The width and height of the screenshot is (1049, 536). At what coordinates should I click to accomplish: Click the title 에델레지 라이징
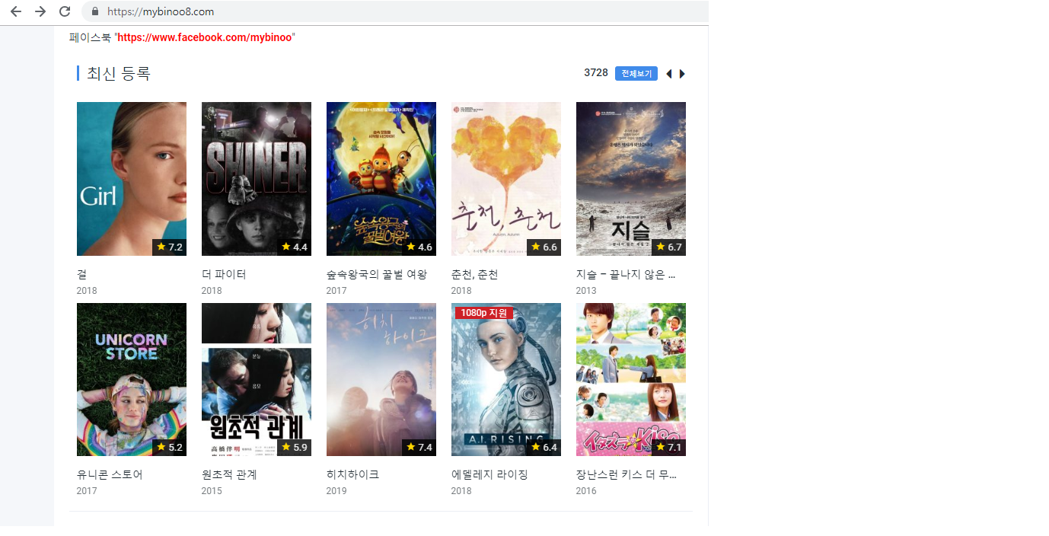tap(489, 474)
